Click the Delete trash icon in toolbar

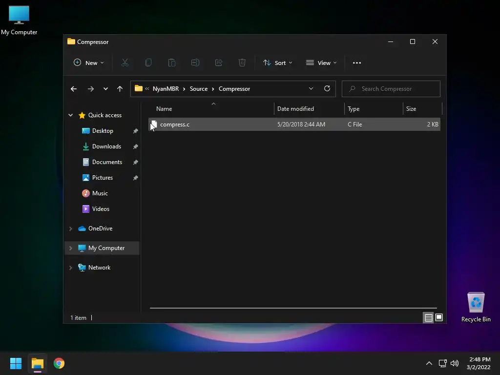[242, 63]
